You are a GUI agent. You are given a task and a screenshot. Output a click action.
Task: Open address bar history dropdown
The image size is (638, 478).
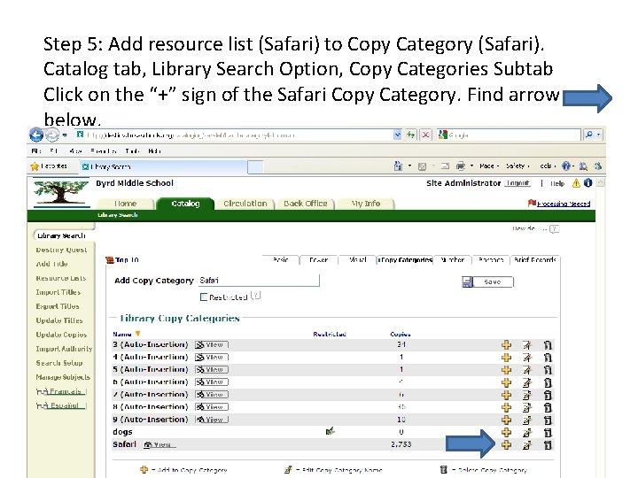click(398, 135)
